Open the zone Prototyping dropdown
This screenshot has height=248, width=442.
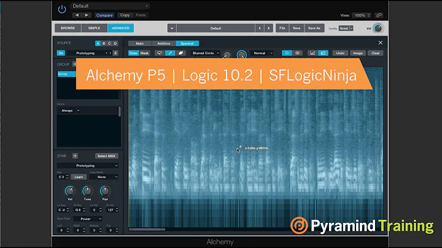pos(87,165)
